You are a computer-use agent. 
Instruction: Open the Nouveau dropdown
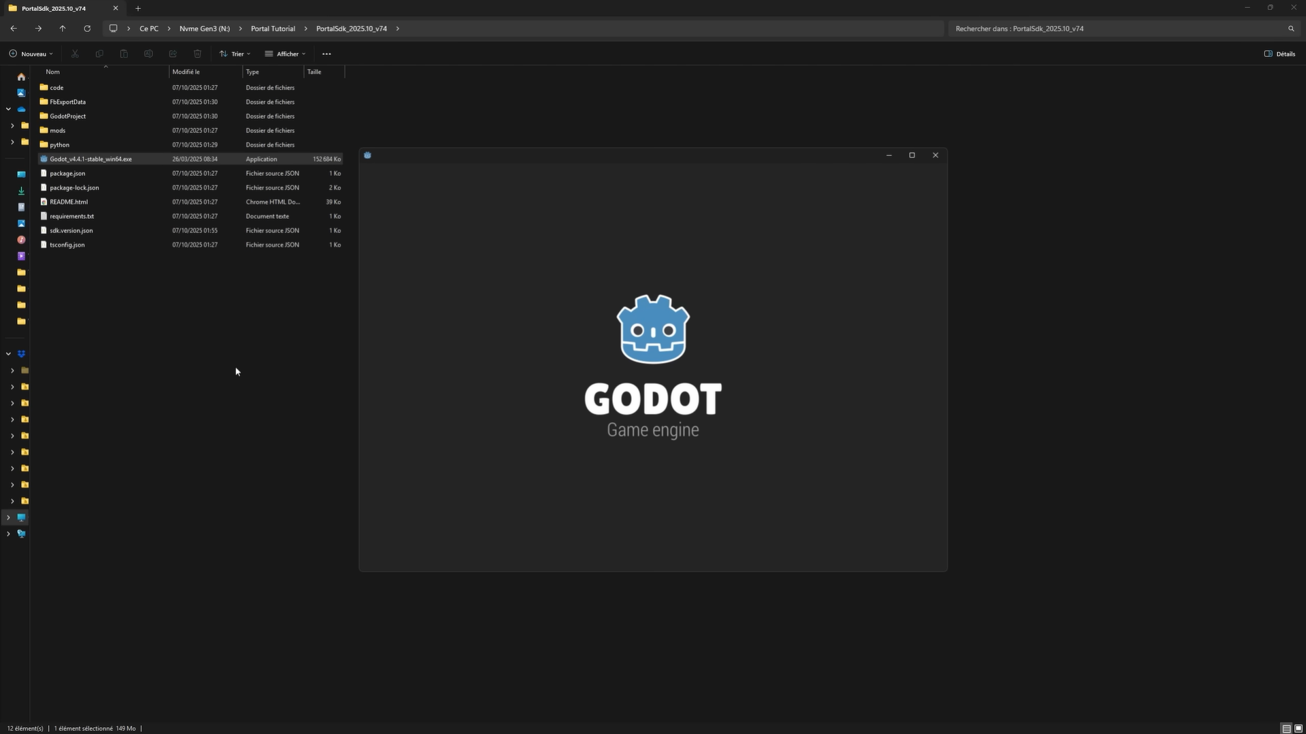coord(31,54)
